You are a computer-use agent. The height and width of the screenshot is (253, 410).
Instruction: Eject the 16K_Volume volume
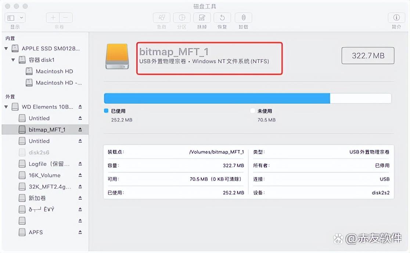click(x=80, y=175)
